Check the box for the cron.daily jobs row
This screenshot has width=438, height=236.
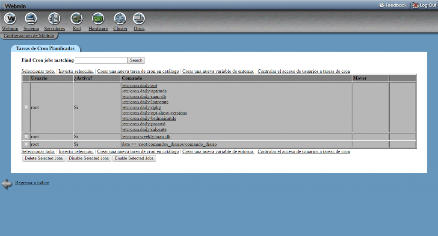pos(26,107)
